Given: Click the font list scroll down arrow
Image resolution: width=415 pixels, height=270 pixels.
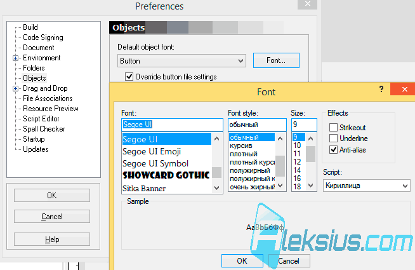Looking at the screenshot, I should click(217, 188).
